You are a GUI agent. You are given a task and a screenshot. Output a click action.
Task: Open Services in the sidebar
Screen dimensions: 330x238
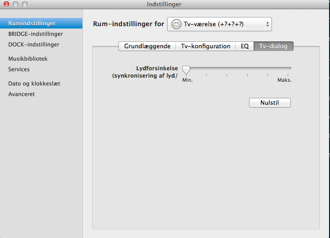coord(19,69)
